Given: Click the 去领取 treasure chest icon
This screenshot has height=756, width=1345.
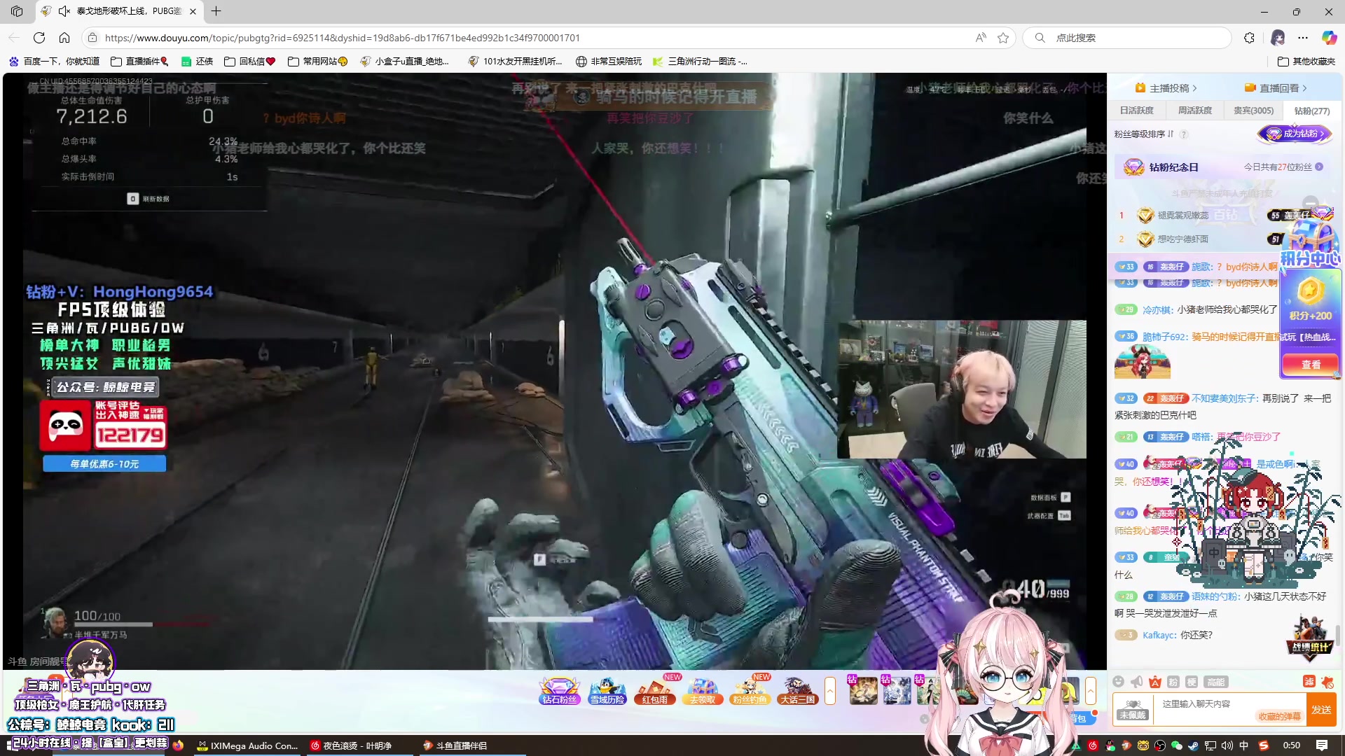Looking at the screenshot, I should (x=703, y=690).
